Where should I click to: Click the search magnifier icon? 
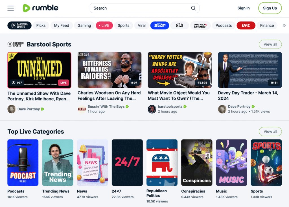(193, 8)
